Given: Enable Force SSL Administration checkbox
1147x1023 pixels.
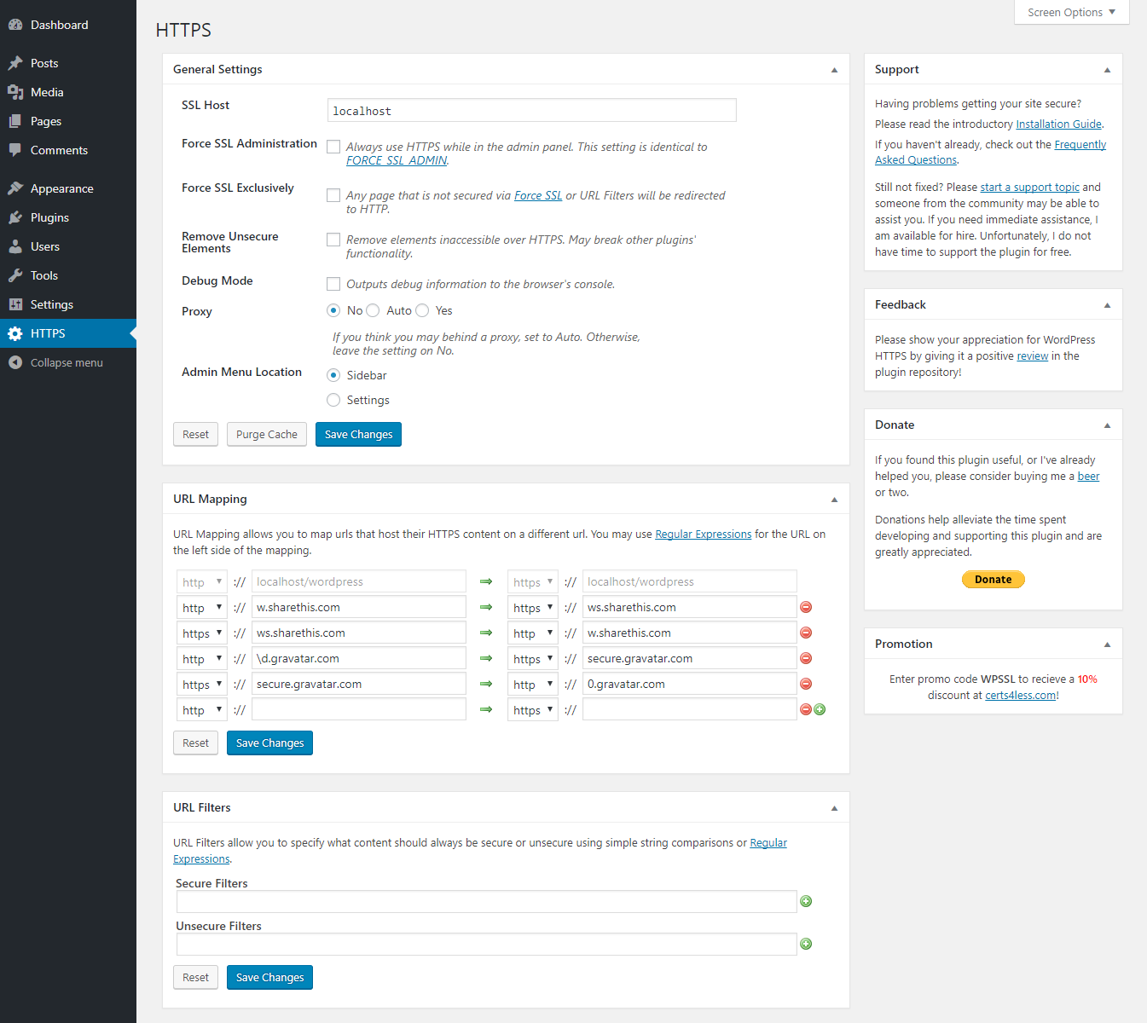Looking at the screenshot, I should pyautogui.click(x=333, y=147).
